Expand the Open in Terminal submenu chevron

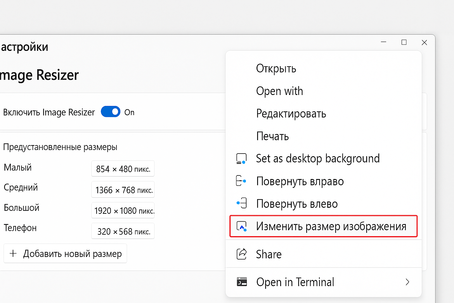(x=407, y=282)
